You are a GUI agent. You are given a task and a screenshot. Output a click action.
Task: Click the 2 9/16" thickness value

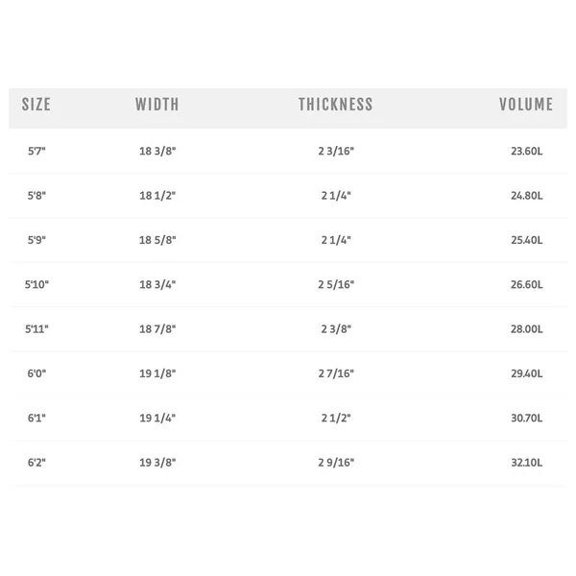(336, 462)
